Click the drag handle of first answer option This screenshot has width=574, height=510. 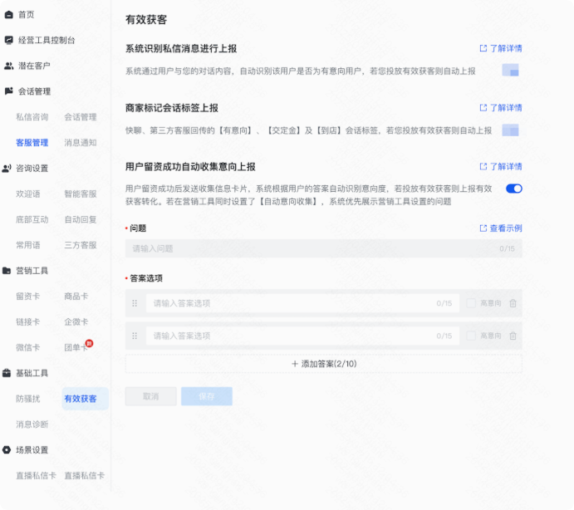(135, 303)
